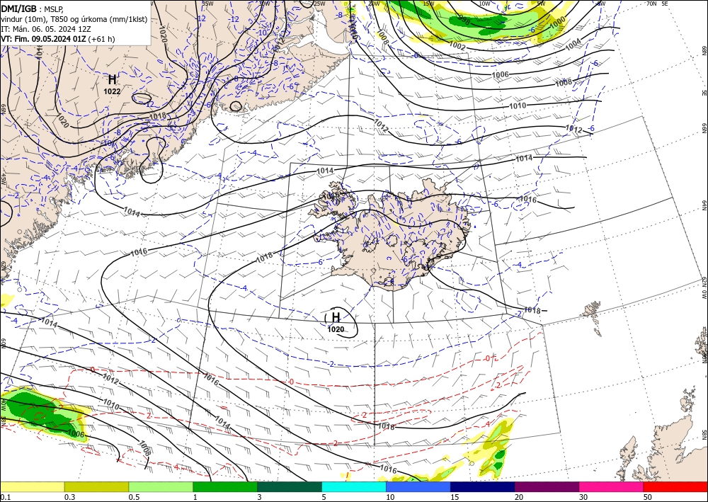708x502 pixels.
Task: Select the dark green 3–5 legend color
Action: [x=290, y=487]
